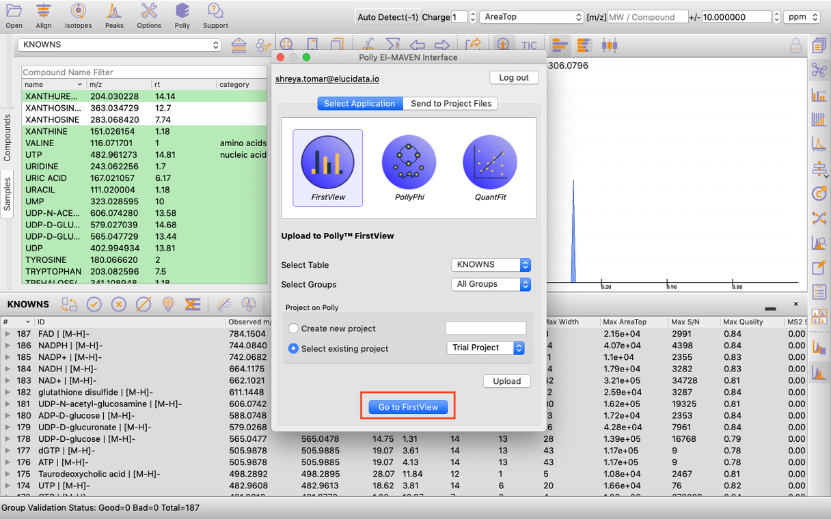
Task: Click the unmark group slashed-circle icon
Action: pyautogui.click(x=144, y=304)
